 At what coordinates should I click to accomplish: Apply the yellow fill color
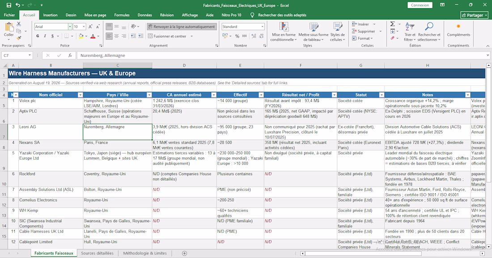click(x=81, y=36)
